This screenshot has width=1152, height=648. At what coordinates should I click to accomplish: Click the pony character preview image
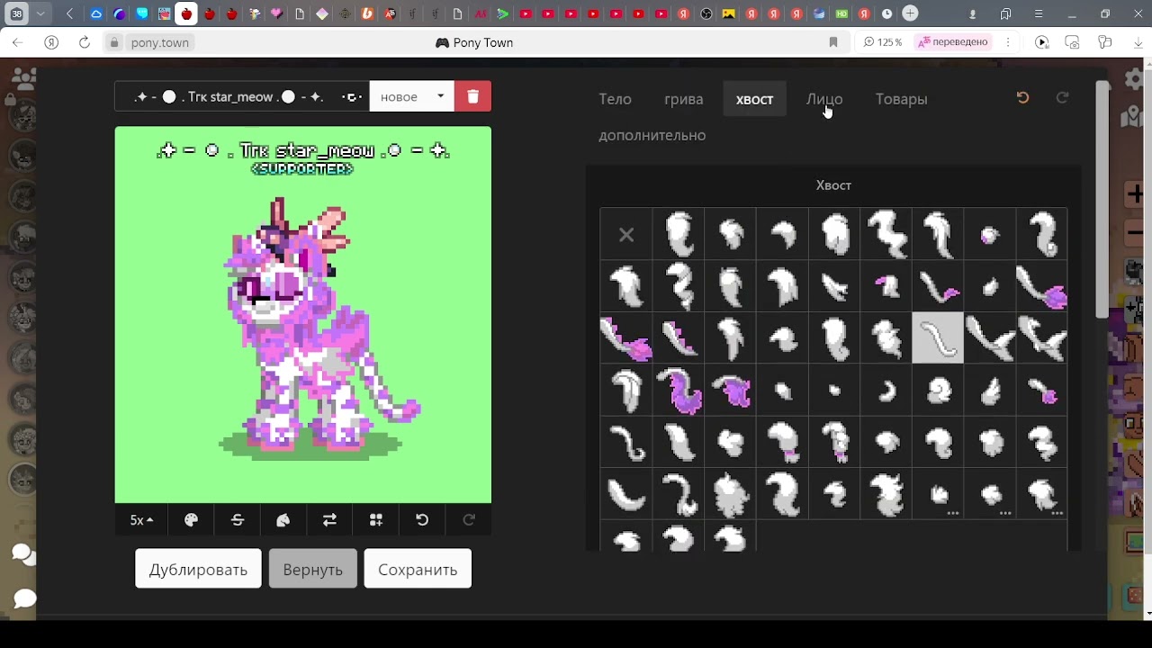303,315
